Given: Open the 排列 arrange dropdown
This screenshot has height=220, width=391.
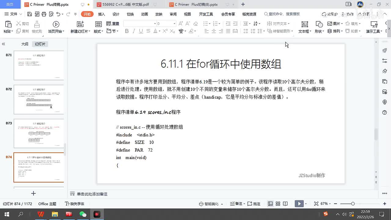Looking at the screenshot, I should (x=335, y=31).
